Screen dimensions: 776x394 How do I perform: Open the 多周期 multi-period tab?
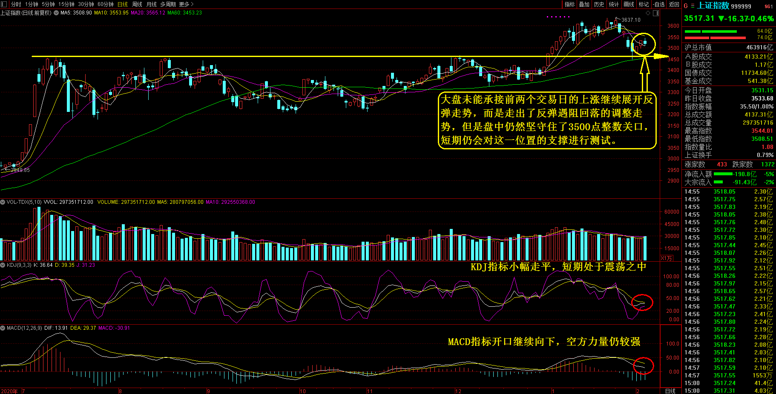[x=168, y=4]
